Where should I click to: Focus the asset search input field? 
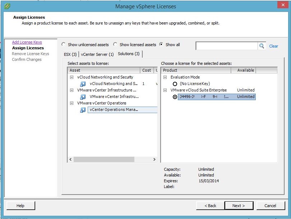click(227, 46)
